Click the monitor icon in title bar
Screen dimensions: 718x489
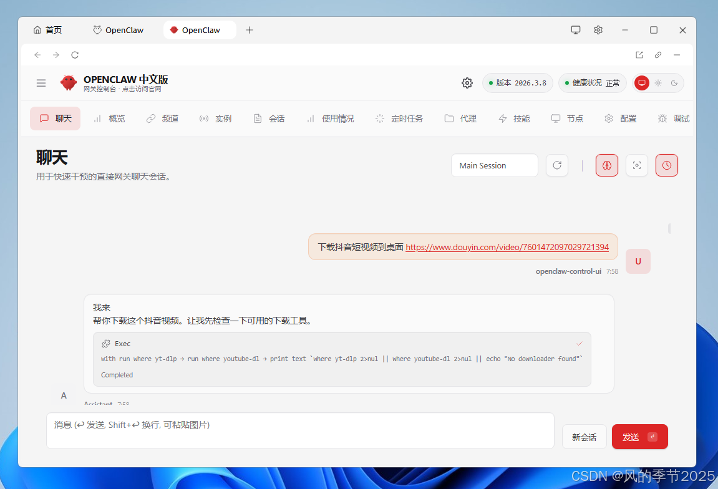(x=576, y=30)
